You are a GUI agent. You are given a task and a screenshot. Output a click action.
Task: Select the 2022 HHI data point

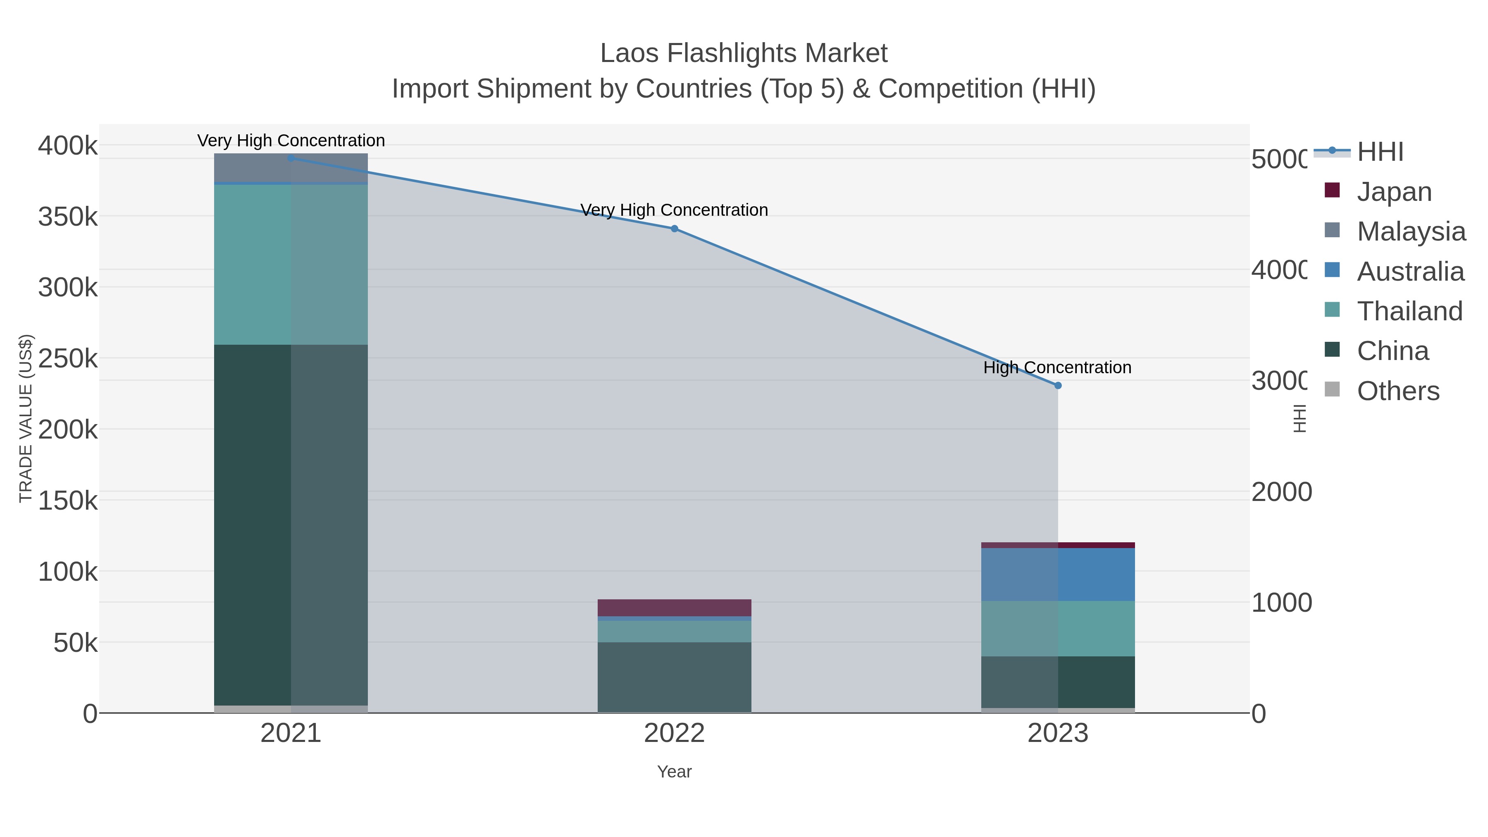click(x=674, y=229)
